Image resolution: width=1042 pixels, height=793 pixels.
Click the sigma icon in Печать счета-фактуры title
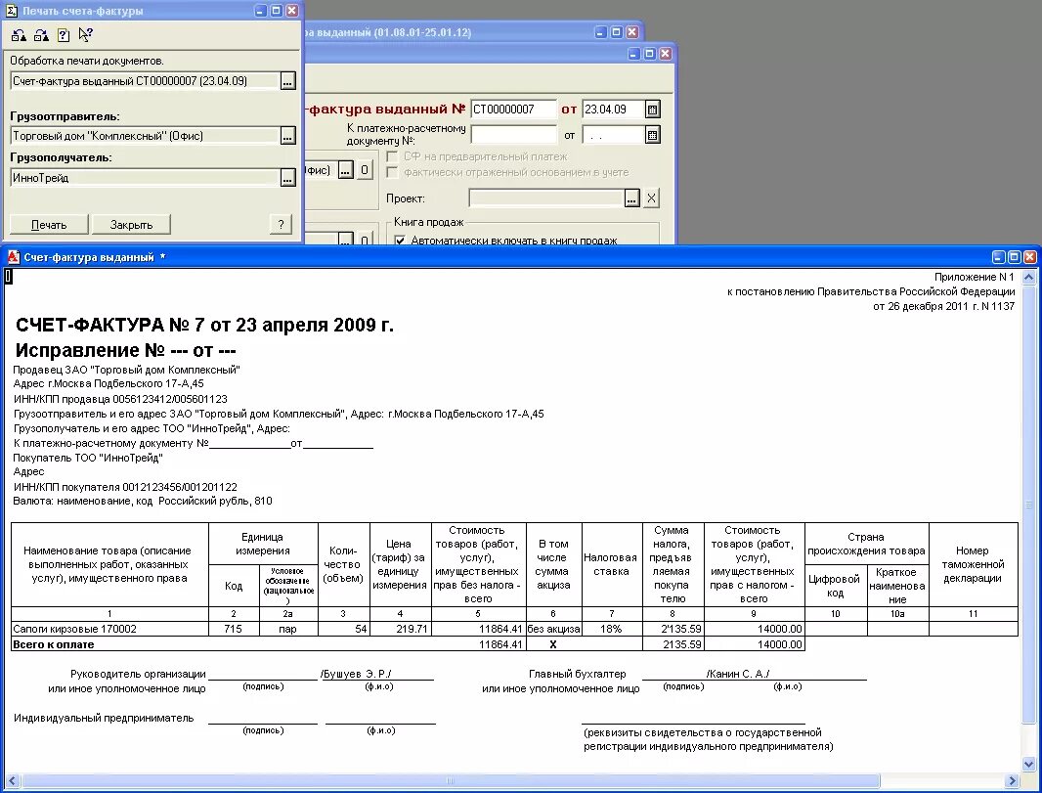(12, 11)
